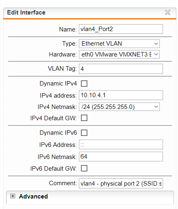Open the Type dropdown showing Ethernet VLAN

coord(119,44)
